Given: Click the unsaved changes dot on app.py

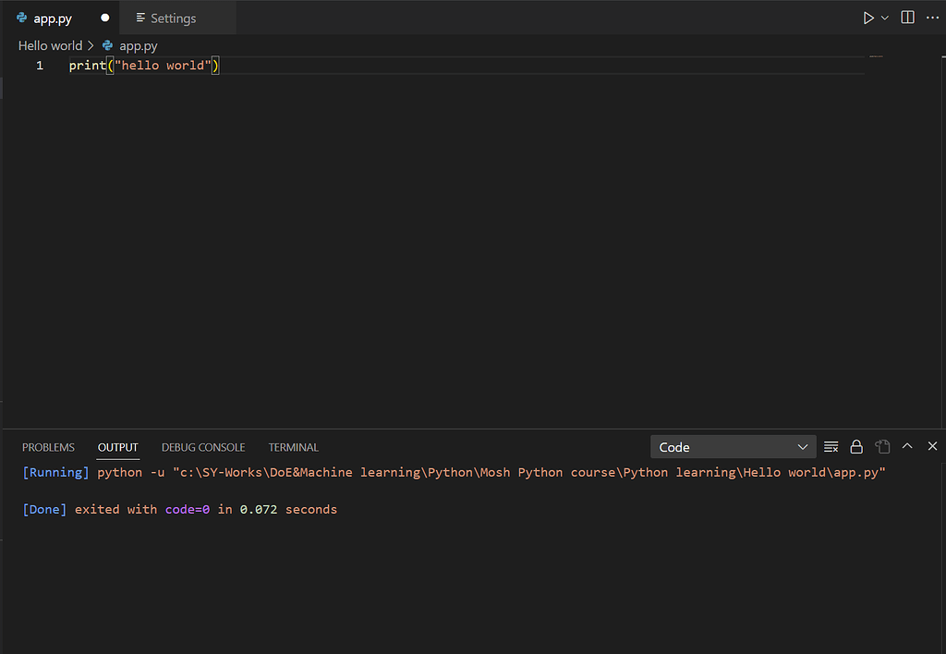Looking at the screenshot, I should click(x=104, y=17).
